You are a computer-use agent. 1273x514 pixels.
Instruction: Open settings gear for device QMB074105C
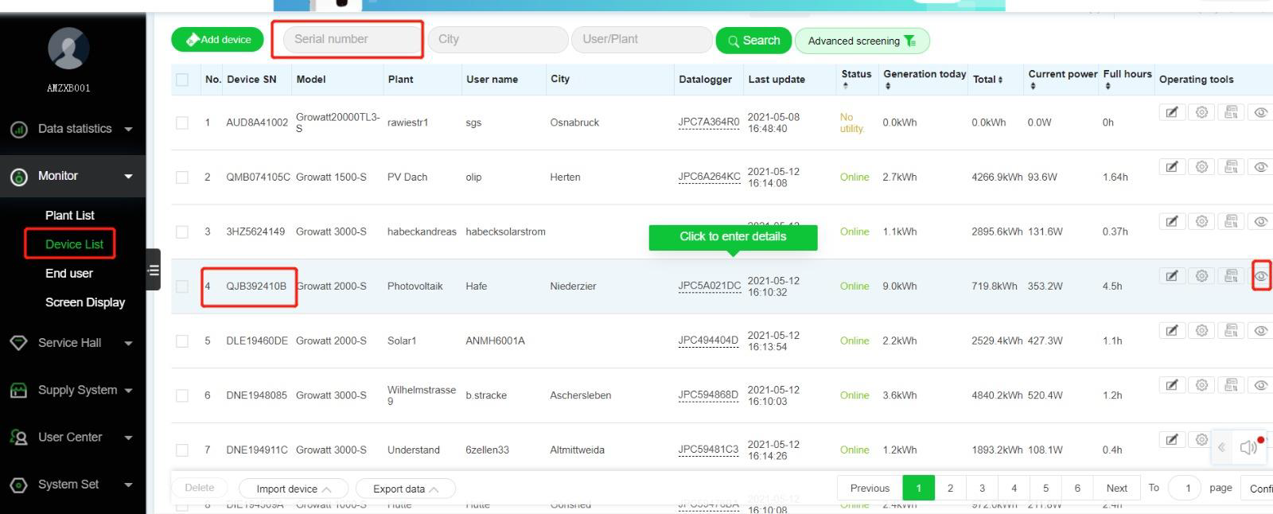point(1201,167)
